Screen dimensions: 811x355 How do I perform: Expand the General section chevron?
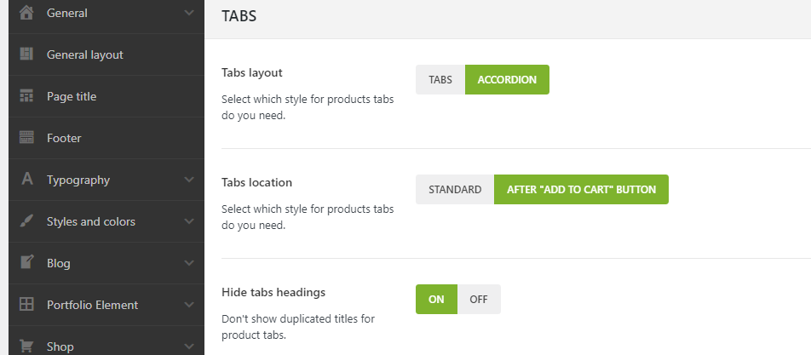tap(188, 13)
